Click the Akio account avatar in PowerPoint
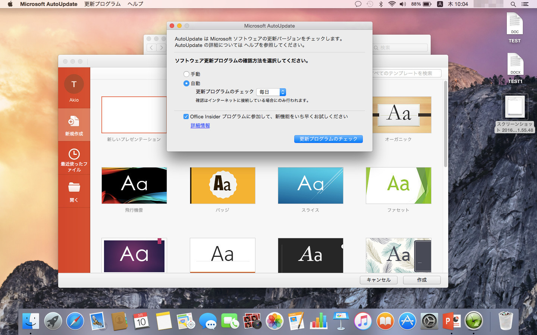 [x=74, y=84]
